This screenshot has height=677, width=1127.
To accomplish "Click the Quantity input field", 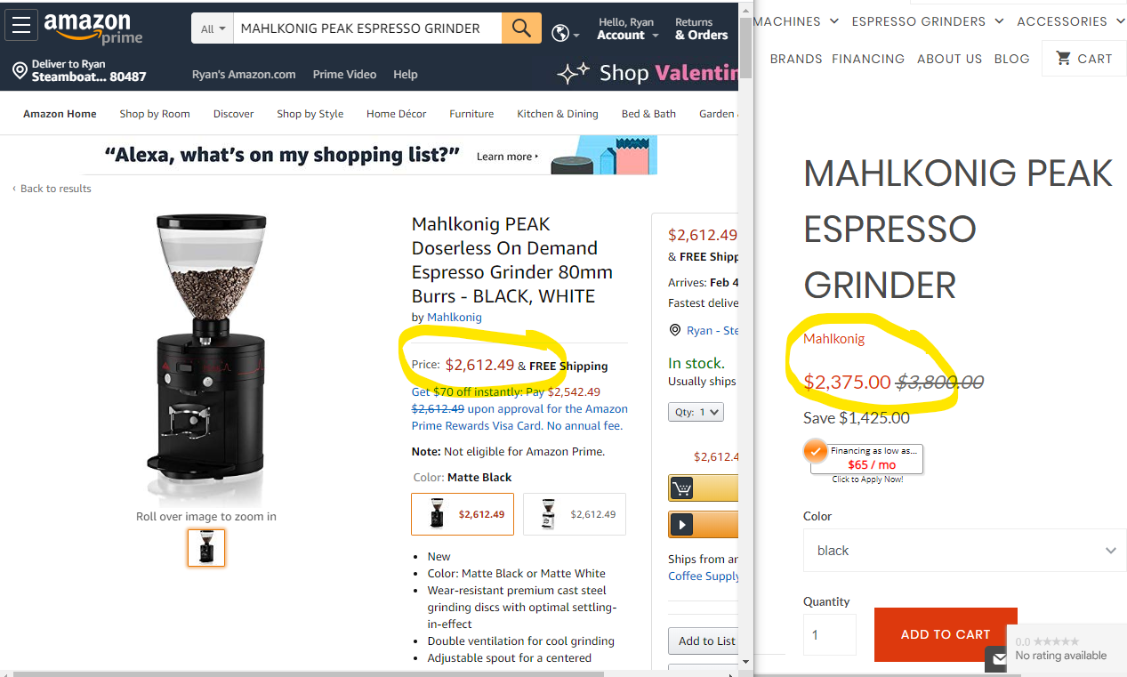I will [830, 635].
